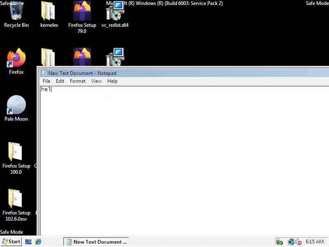The image size is (329, 247).
Task: Click the Firefox installer icon above Notepad title
Action: 82,57
